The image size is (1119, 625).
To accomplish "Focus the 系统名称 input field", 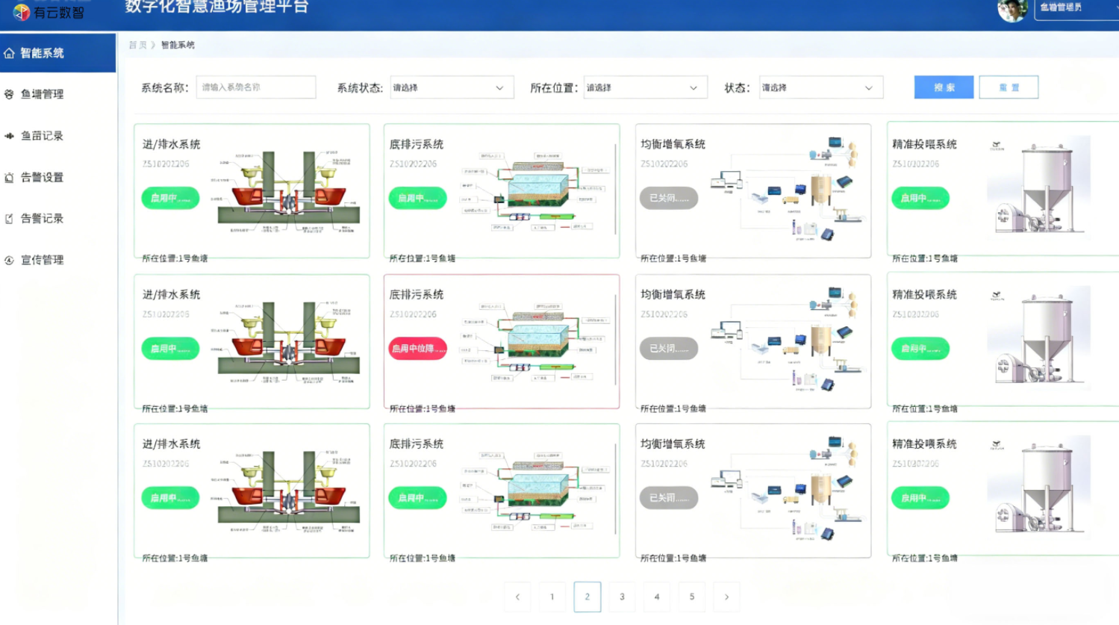I will coord(255,87).
